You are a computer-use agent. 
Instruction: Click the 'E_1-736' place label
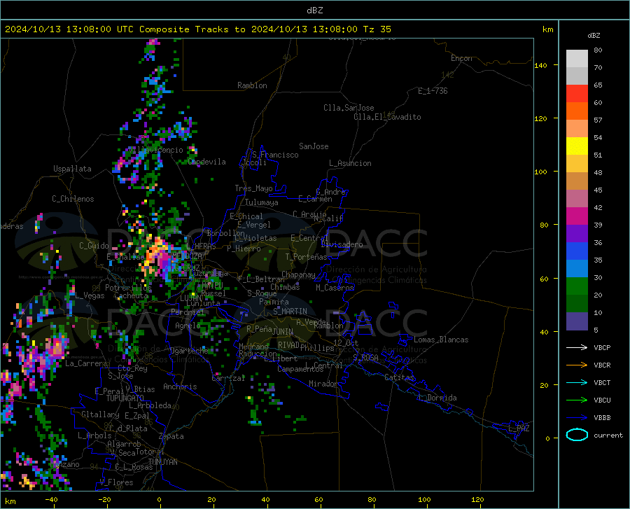(433, 91)
